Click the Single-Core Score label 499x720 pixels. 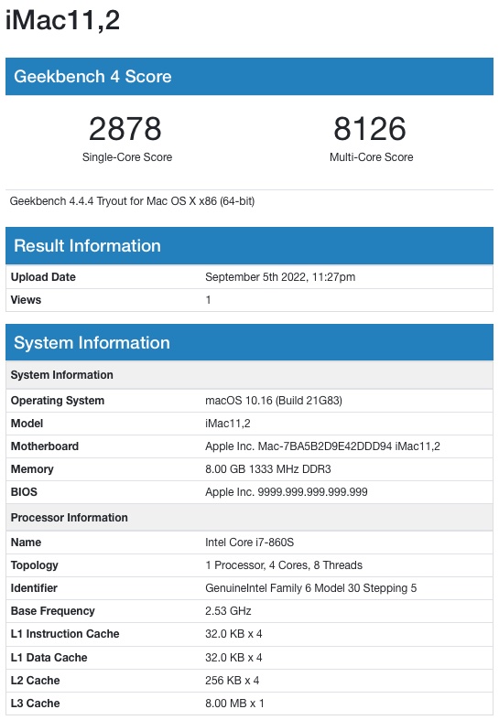127,157
